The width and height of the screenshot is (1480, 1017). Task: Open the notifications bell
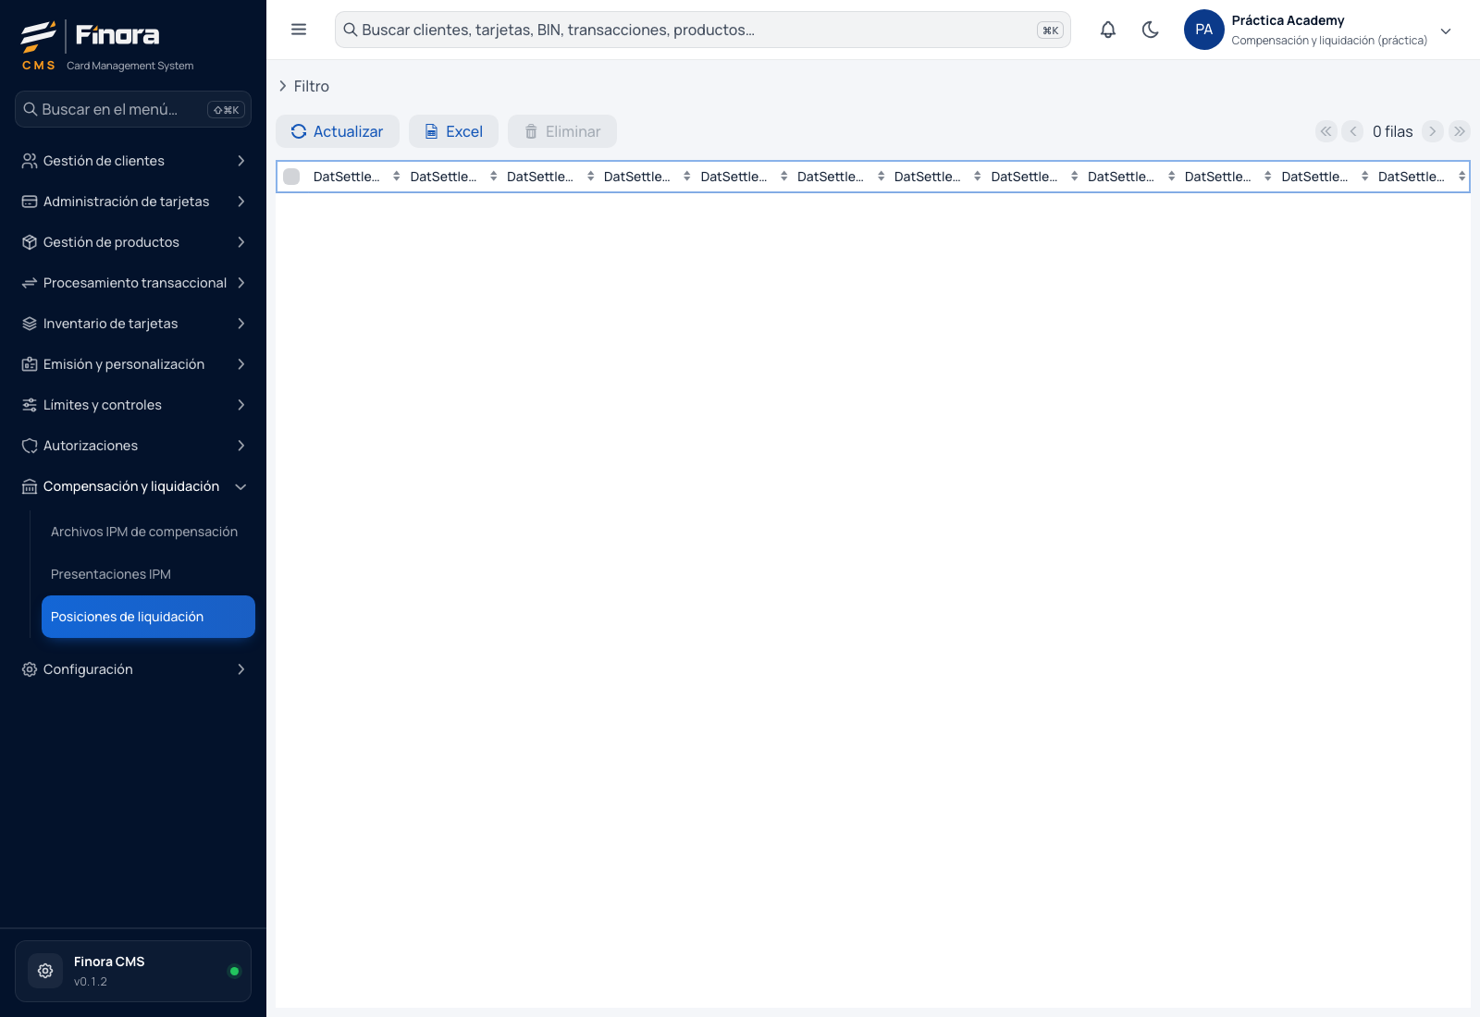(1108, 30)
